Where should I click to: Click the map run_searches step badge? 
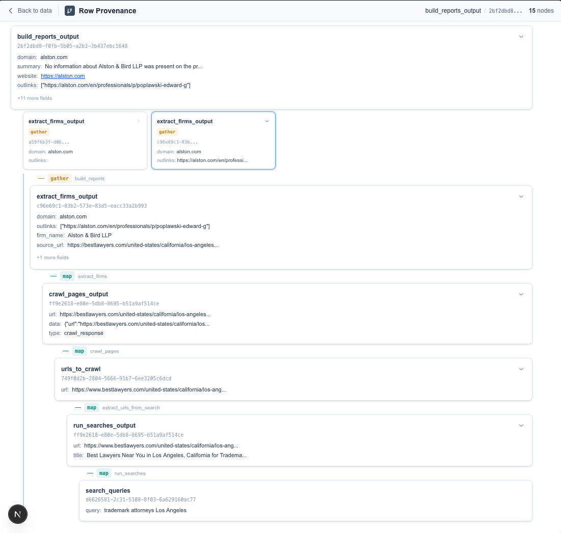(x=104, y=473)
